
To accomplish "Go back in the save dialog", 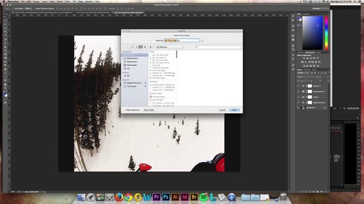I will pos(125,47).
